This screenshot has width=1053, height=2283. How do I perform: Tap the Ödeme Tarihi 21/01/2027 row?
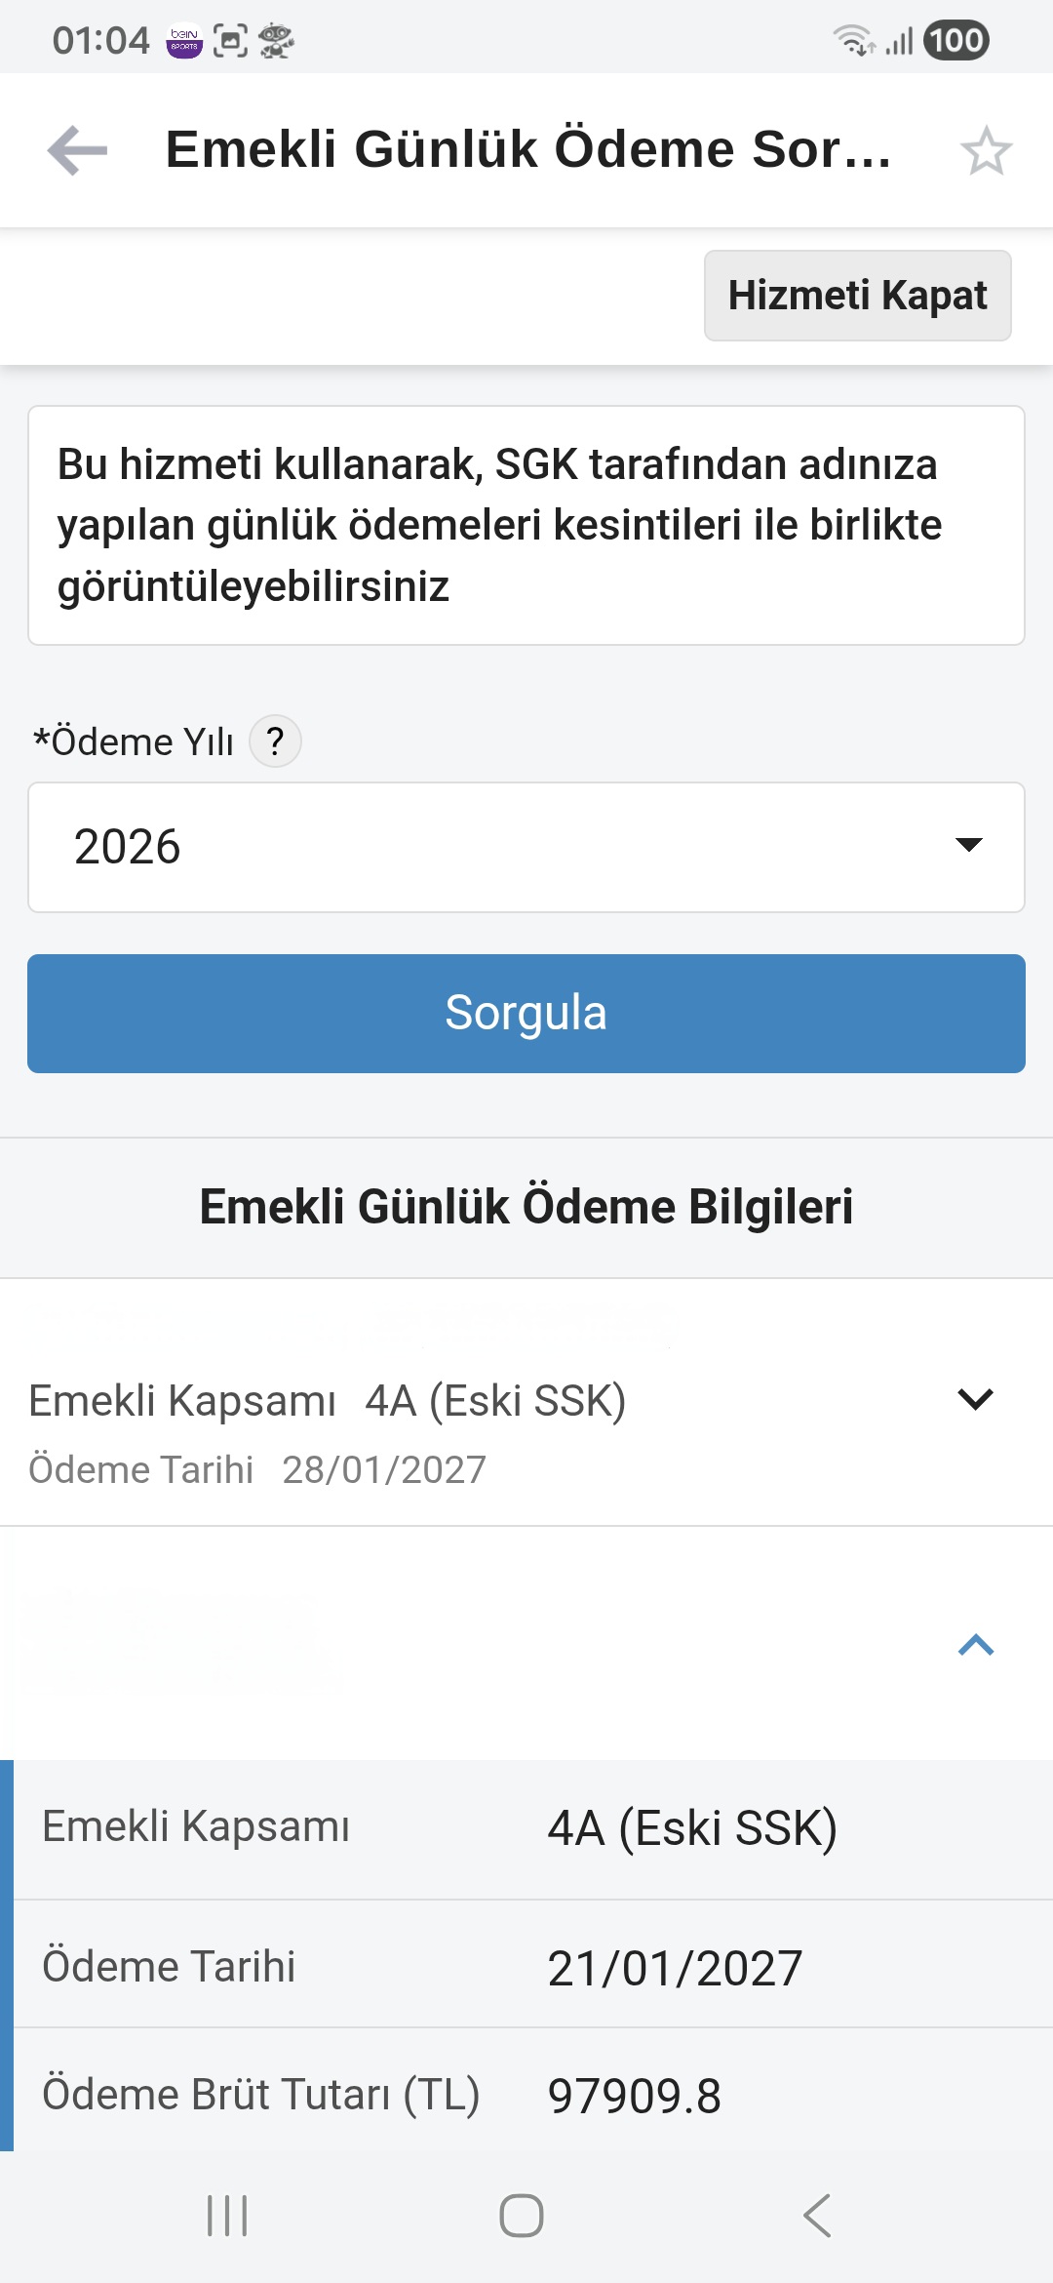(x=532, y=1966)
